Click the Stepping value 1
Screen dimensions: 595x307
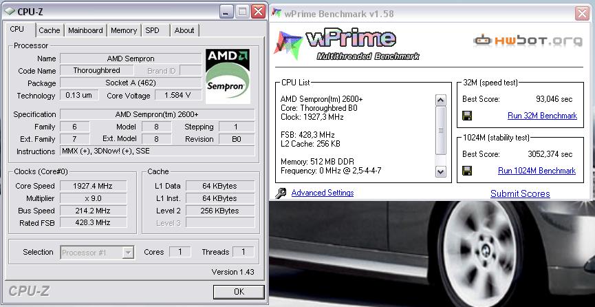[x=237, y=127]
